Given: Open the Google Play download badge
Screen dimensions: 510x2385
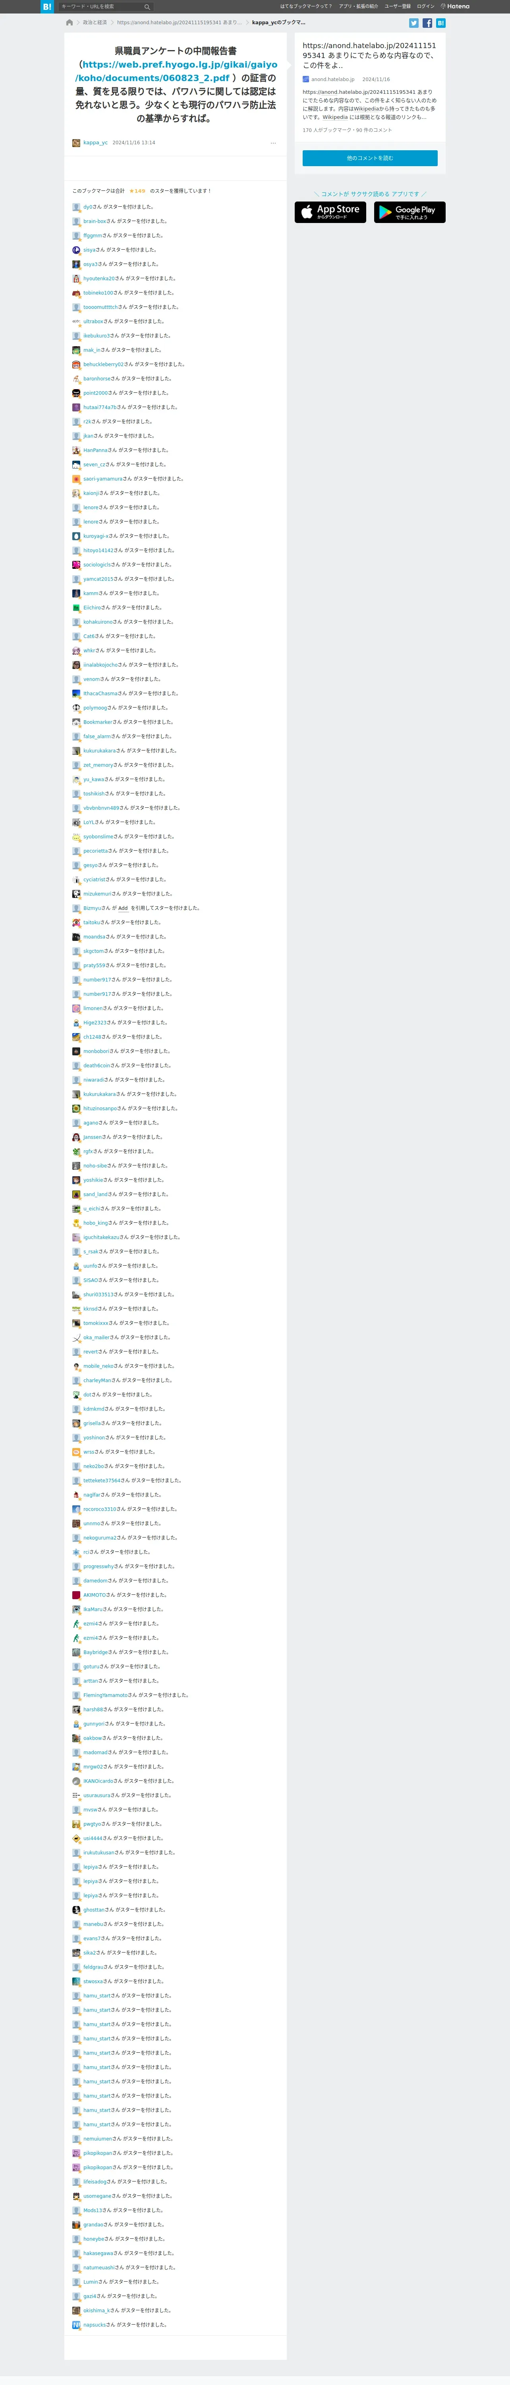Looking at the screenshot, I should pos(410,212).
